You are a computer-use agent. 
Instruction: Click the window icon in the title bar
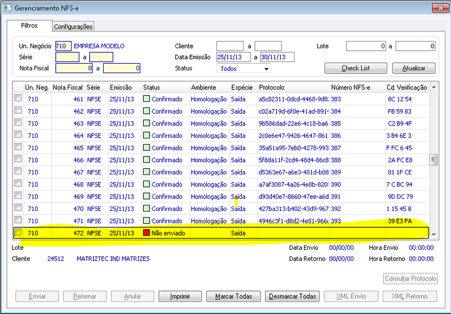7,8
